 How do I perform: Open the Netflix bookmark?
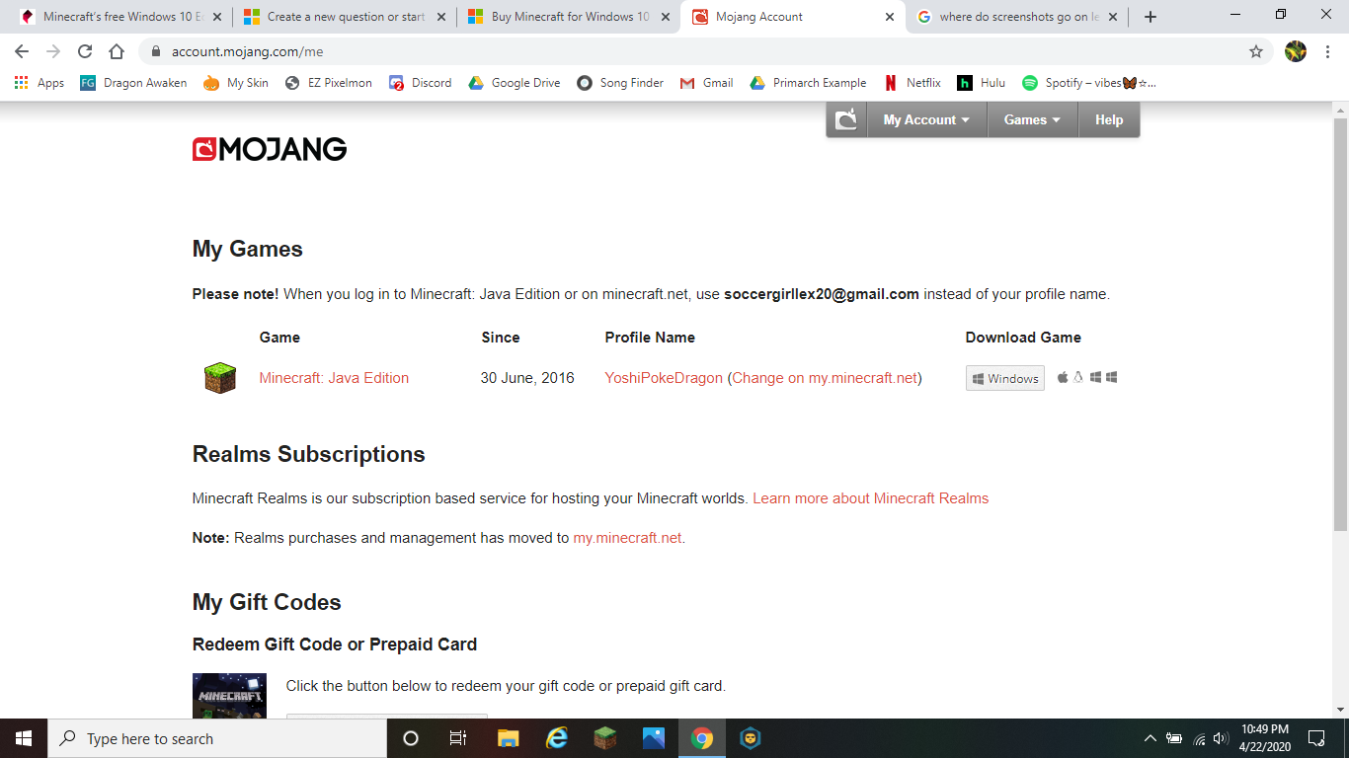pyautogui.click(x=913, y=83)
